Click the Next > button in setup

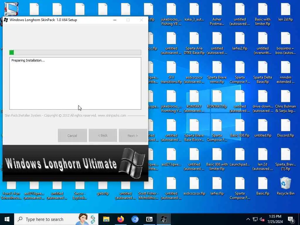point(133,135)
